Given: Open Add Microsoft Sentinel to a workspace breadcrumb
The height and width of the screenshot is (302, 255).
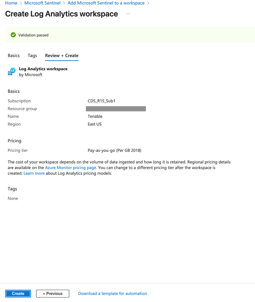Looking at the screenshot, I should click(106, 3).
